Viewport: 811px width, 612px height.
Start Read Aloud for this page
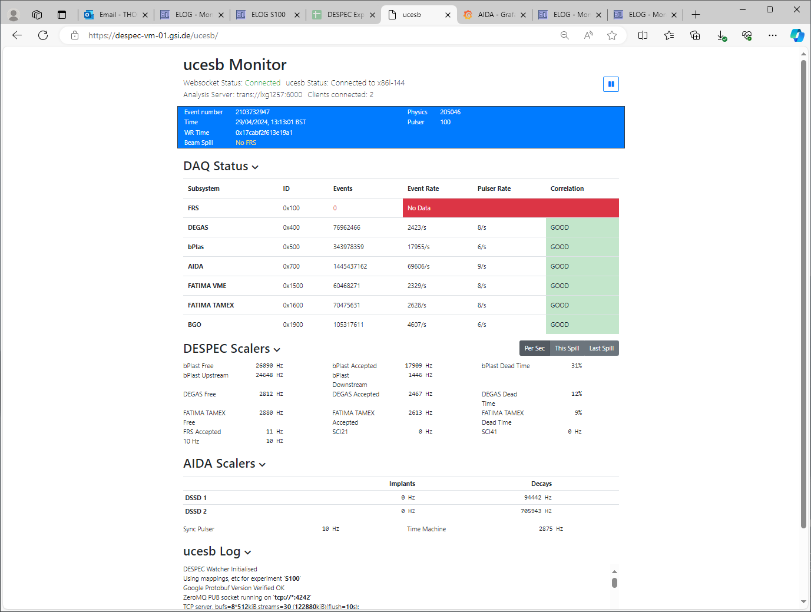click(x=588, y=35)
